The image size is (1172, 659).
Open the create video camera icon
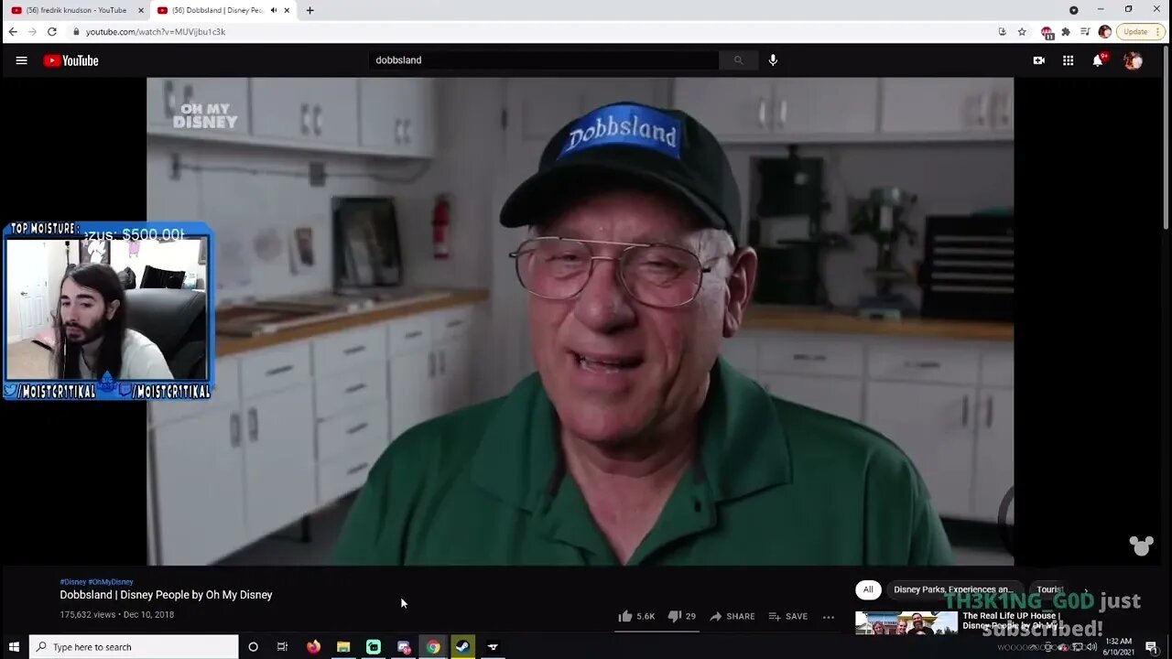(1039, 60)
